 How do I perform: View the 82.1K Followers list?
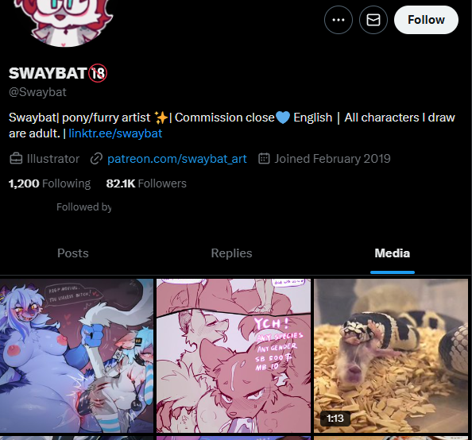(x=146, y=183)
